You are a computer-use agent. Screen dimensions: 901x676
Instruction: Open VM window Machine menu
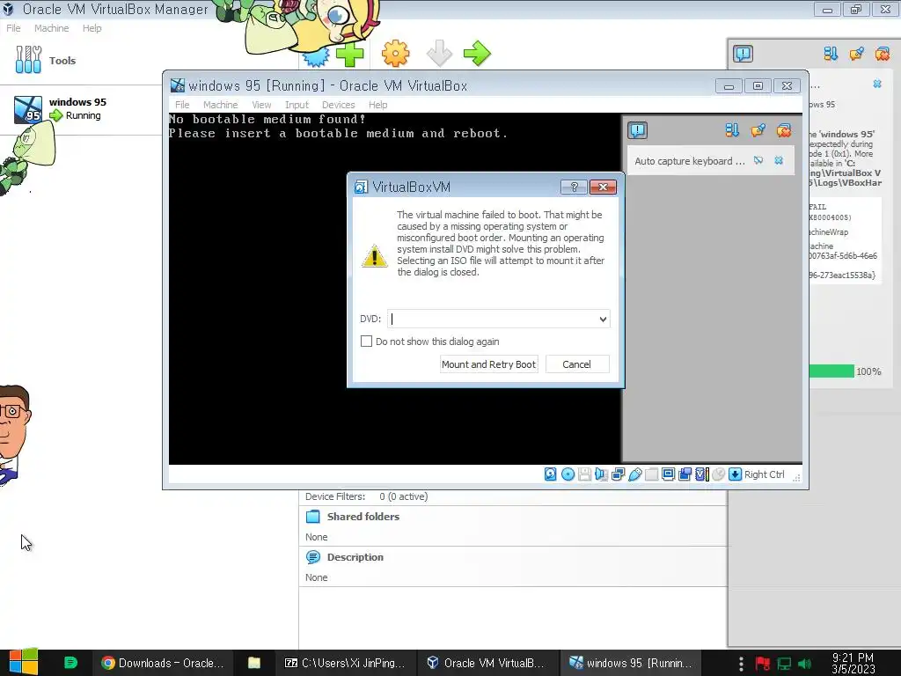220,105
